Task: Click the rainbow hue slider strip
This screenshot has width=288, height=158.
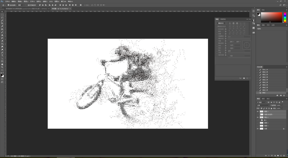Action: [285, 18]
